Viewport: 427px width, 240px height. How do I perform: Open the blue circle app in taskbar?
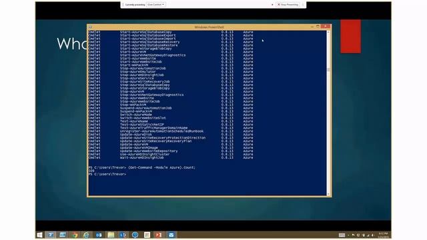pyautogui.click(x=135, y=235)
